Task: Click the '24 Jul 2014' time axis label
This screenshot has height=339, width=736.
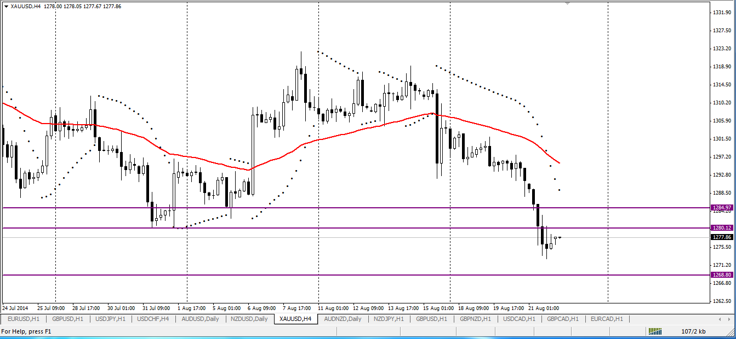Action: (15, 308)
